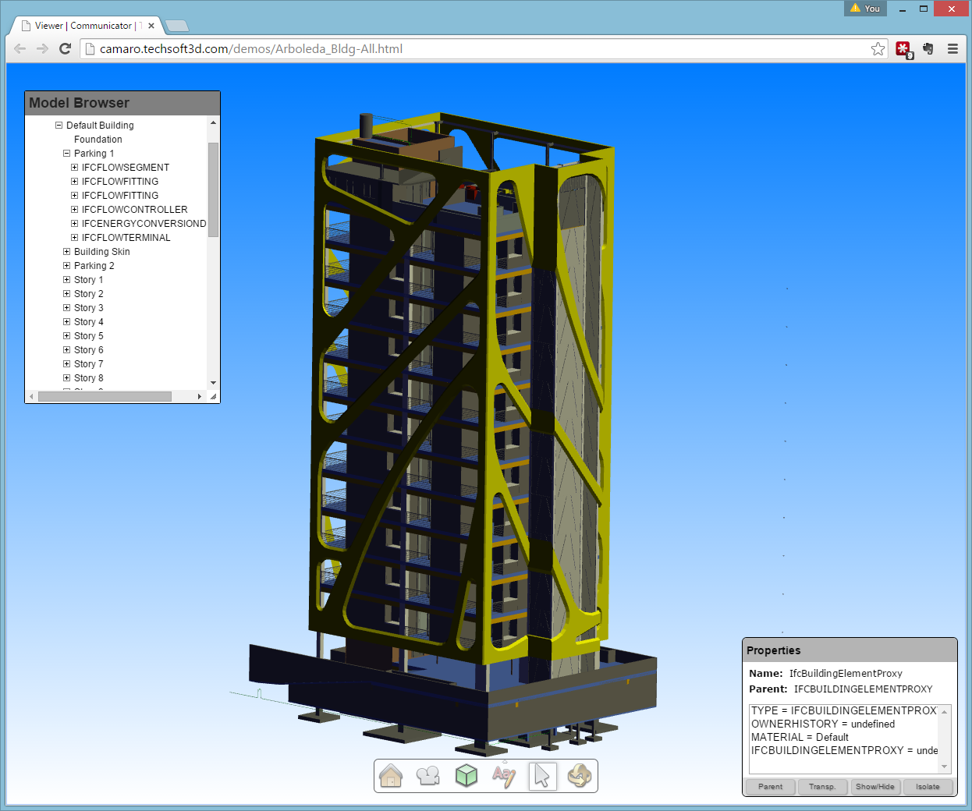Click the Model Browser horizontal scrollbar
The width and height of the screenshot is (972, 811).
coord(105,397)
